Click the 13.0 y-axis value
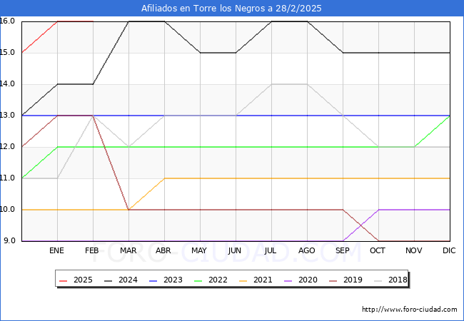The width and height of the screenshot is (464, 321). [7, 116]
